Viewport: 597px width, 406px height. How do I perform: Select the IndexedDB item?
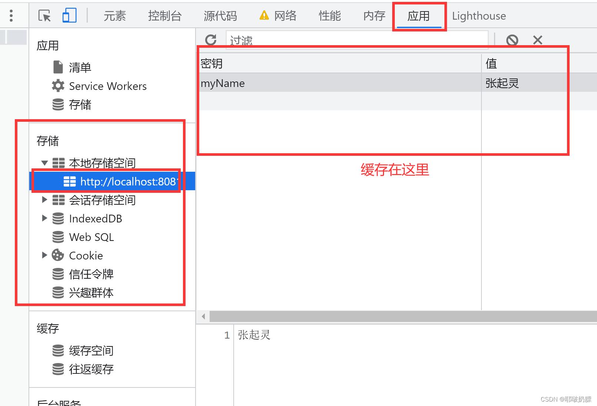point(96,219)
